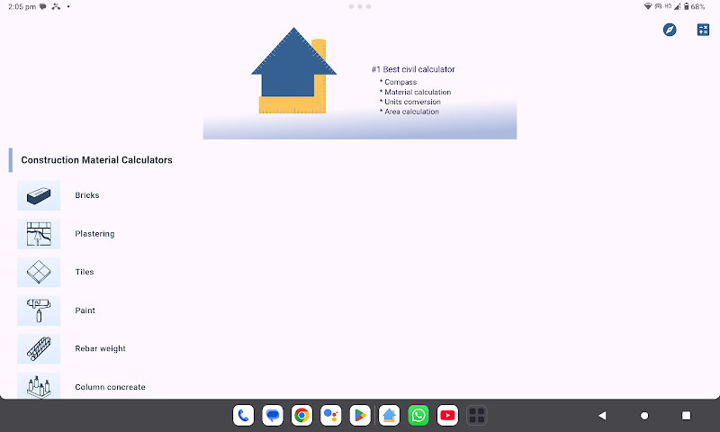Open the app drawer grid icon

pyautogui.click(x=477, y=416)
